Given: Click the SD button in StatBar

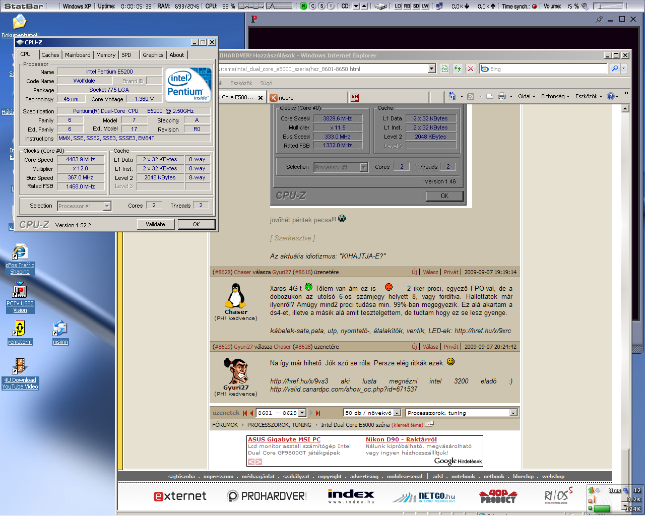Looking at the screenshot, I should 416,6.
